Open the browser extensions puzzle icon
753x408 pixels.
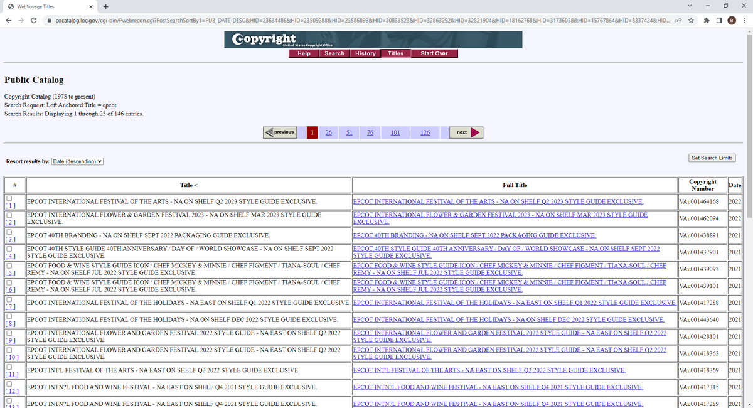click(x=707, y=21)
